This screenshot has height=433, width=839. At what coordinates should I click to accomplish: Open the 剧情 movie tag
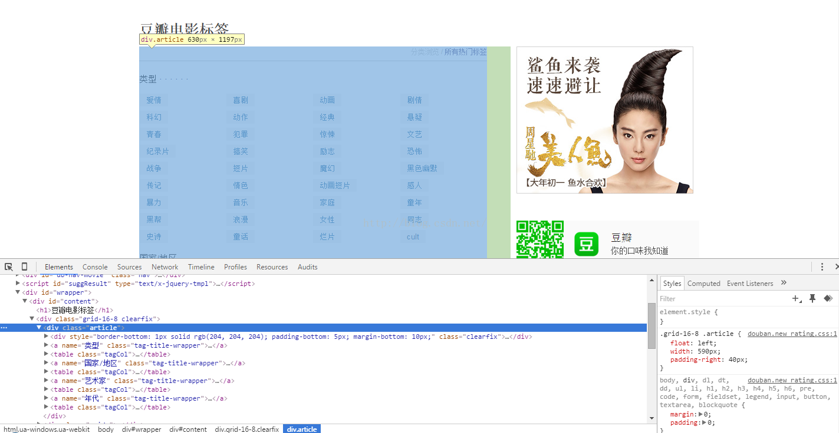point(414,100)
